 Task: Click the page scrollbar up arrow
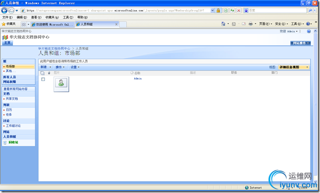click(x=315, y=31)
